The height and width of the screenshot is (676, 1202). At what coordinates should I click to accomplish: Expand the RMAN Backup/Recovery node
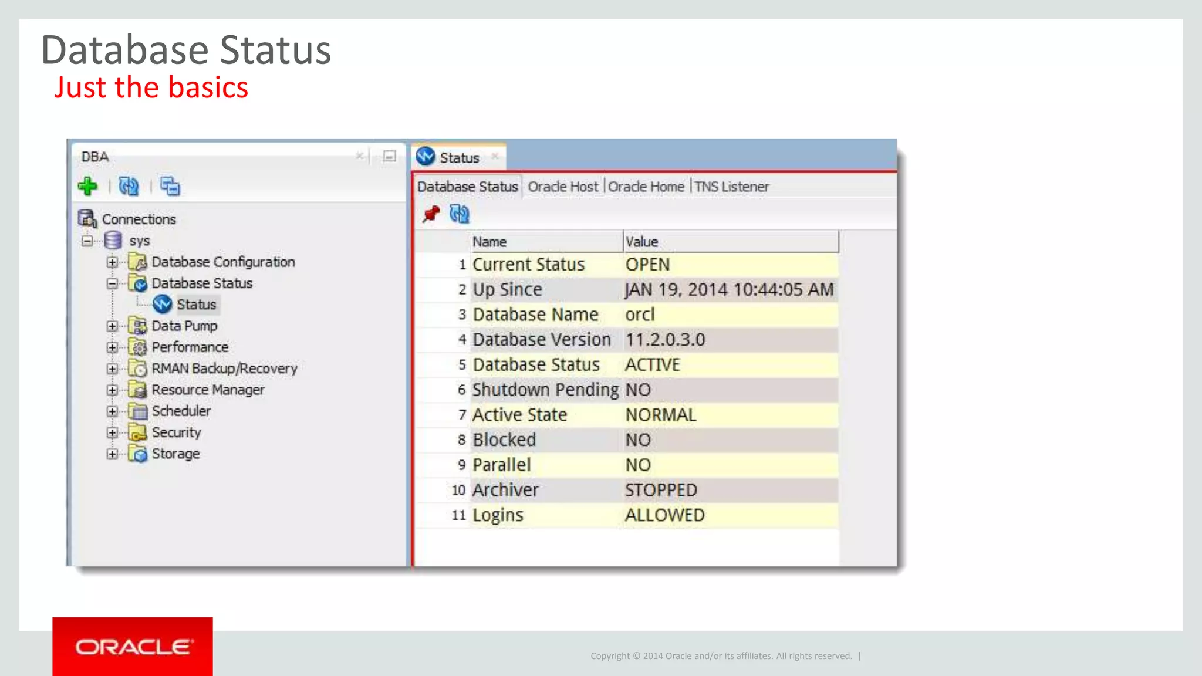[112, 369]
